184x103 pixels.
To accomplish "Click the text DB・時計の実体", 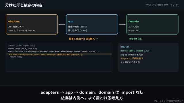I will click(x=16, y=27).
